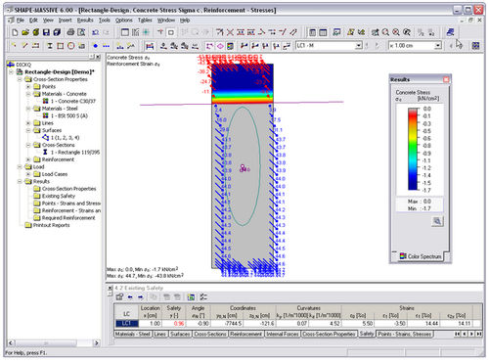
Task: Open the File menu
Action: tap(21, 21)
